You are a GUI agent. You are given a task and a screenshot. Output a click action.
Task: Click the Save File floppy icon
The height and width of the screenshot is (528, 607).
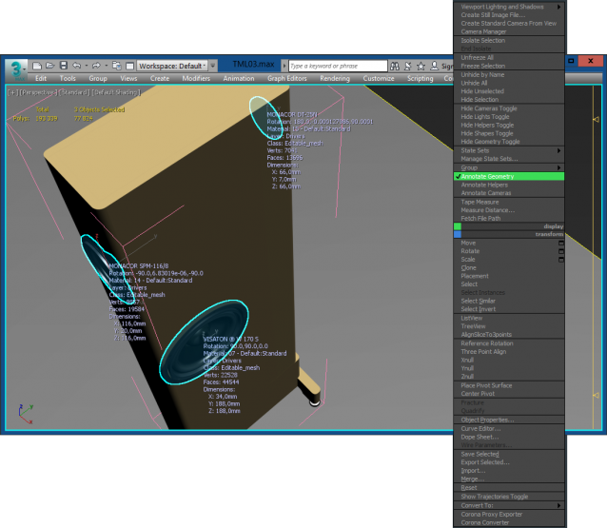tap(64, 66)
